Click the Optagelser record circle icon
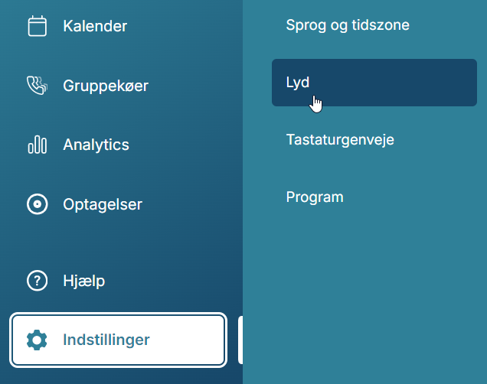487x384 pixels. click(38, 204)
